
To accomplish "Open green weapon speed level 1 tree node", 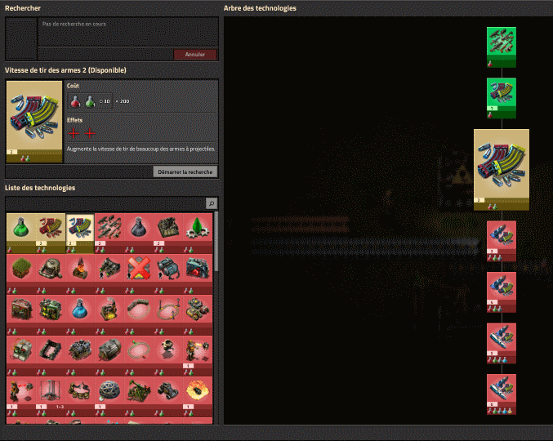I will point(502,98).
